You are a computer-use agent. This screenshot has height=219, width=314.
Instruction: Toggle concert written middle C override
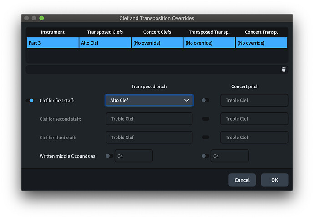(x=205, y=156)
